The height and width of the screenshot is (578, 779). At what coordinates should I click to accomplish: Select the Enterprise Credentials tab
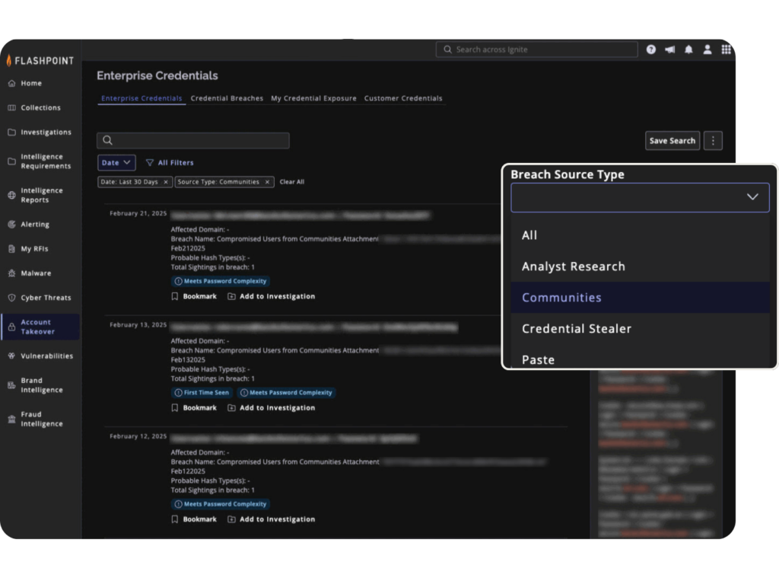[141, 98]
